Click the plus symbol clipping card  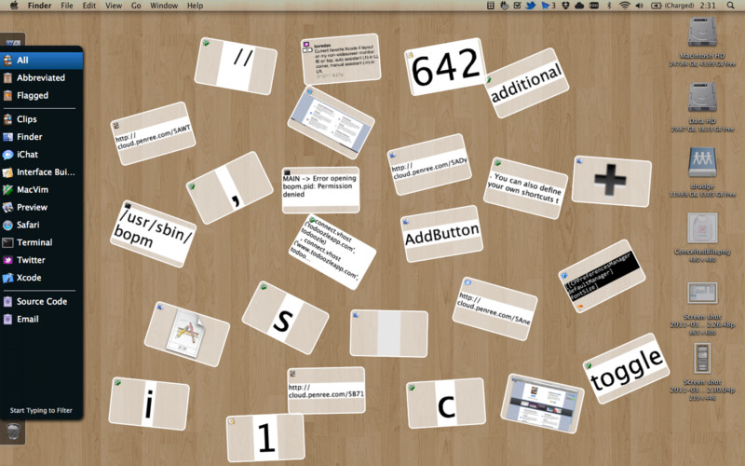611,181
